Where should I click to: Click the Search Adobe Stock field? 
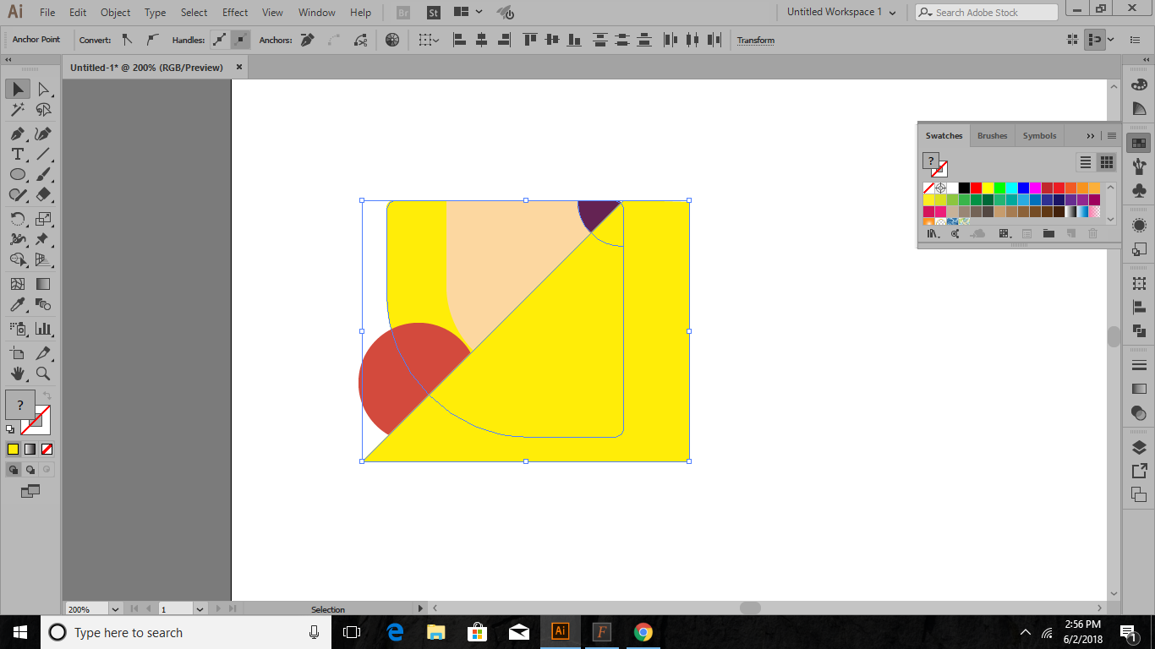[987, 13]
